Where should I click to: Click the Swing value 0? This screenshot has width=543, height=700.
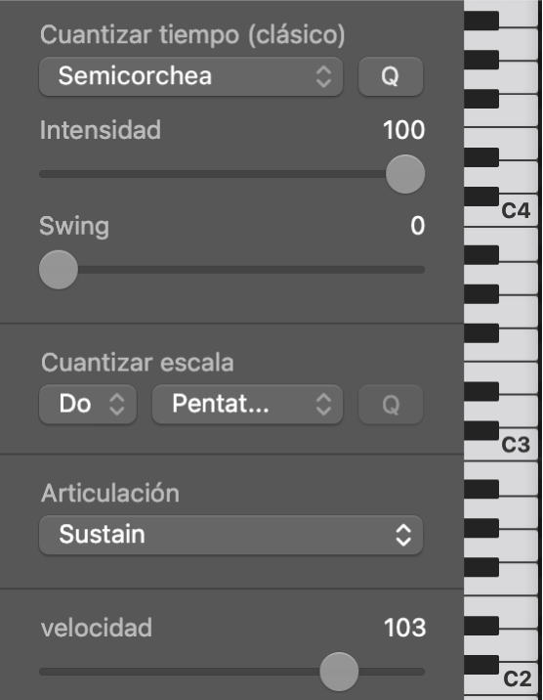[x=418, y=226]
